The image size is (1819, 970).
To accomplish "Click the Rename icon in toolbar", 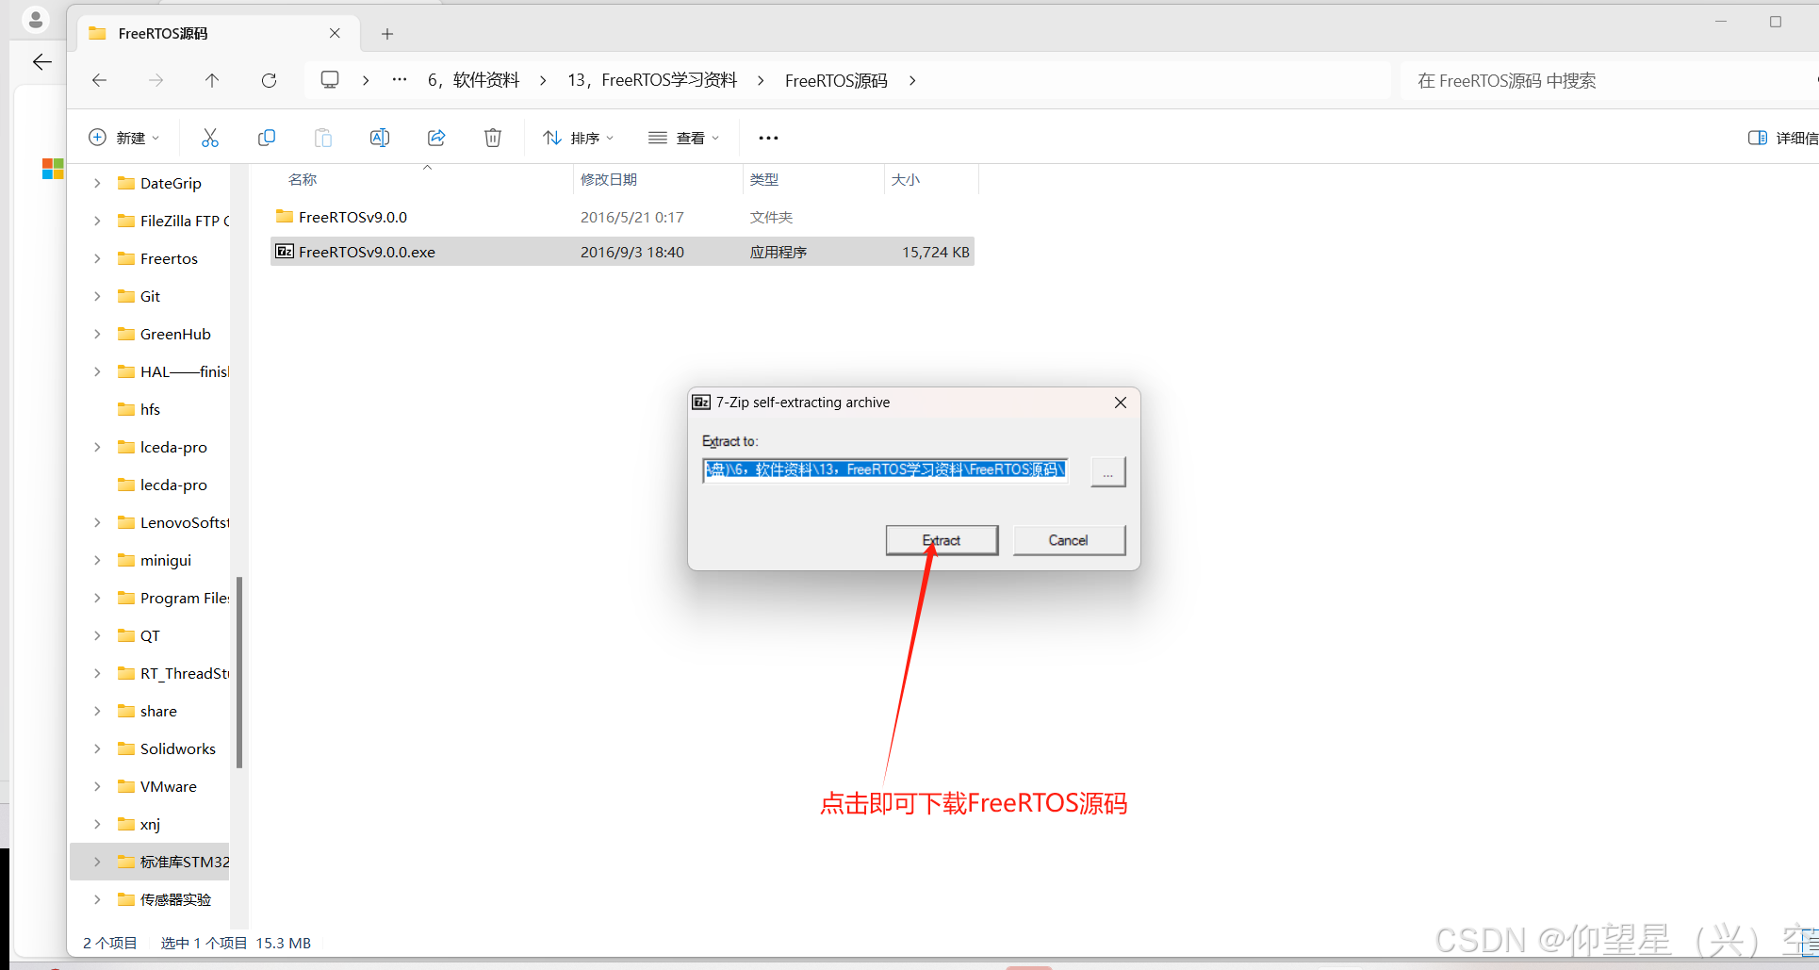I will click(380, 138).
